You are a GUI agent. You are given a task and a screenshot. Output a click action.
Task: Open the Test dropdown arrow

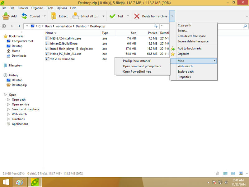[128, 16]
